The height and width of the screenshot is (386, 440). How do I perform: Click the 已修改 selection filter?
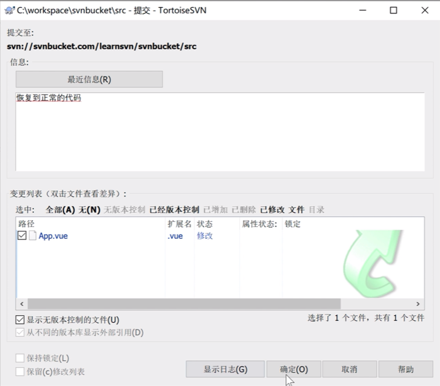tap(272, 210)
